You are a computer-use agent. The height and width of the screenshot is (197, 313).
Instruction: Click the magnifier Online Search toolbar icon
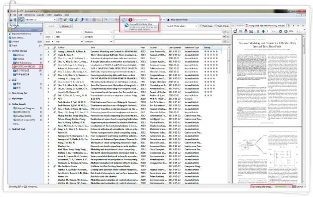coord(71,20)
